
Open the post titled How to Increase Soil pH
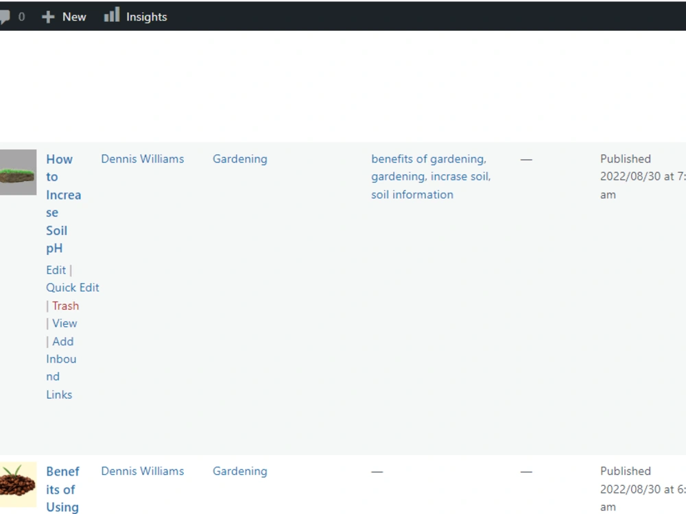[x=63, y=204]
